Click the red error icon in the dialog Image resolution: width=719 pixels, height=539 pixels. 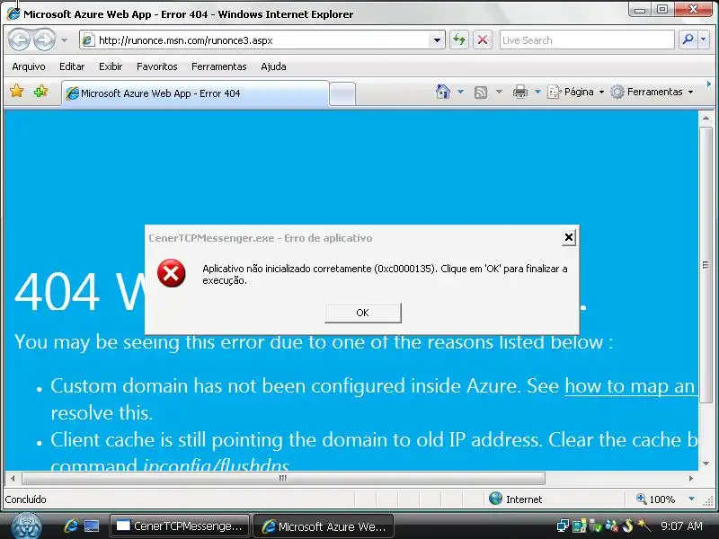[x=171, y=273]
